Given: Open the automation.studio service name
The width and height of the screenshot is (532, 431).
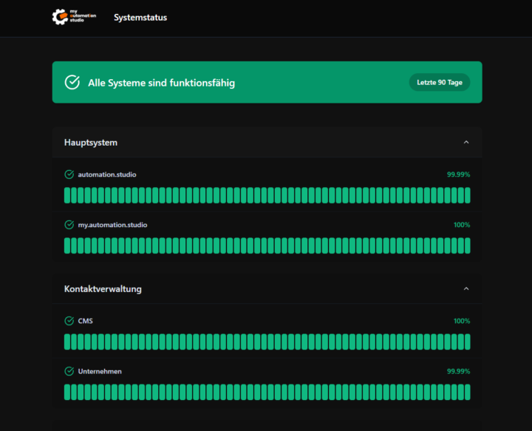Looking at the screenshot, I should click(107, 174).
